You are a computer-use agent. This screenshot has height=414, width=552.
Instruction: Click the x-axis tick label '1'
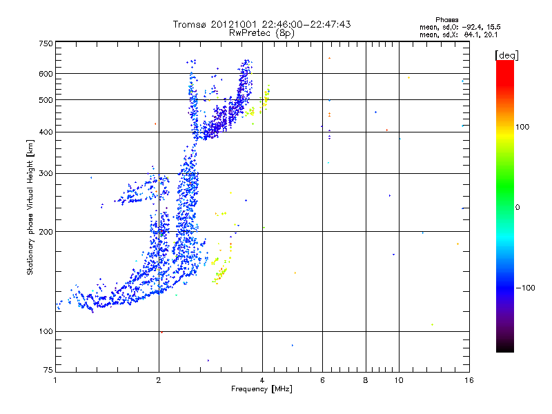pos(55,380)
